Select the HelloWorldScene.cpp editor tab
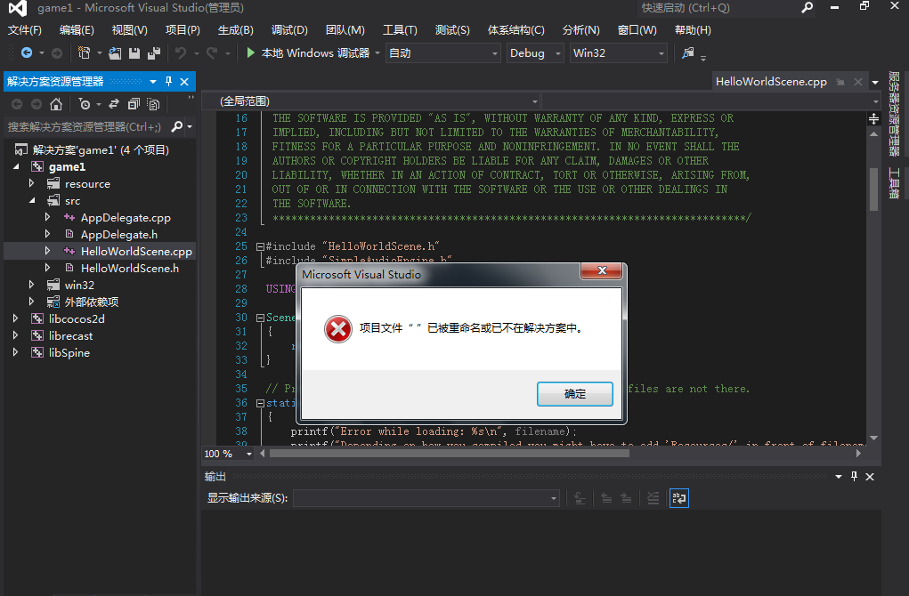Image resolution: width=909 pixels, height=596 pixels. click(771, 82)
